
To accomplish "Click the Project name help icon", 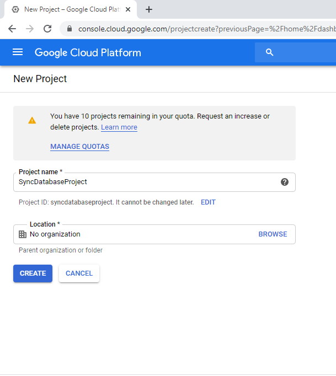I will click(x=285, y=182).
